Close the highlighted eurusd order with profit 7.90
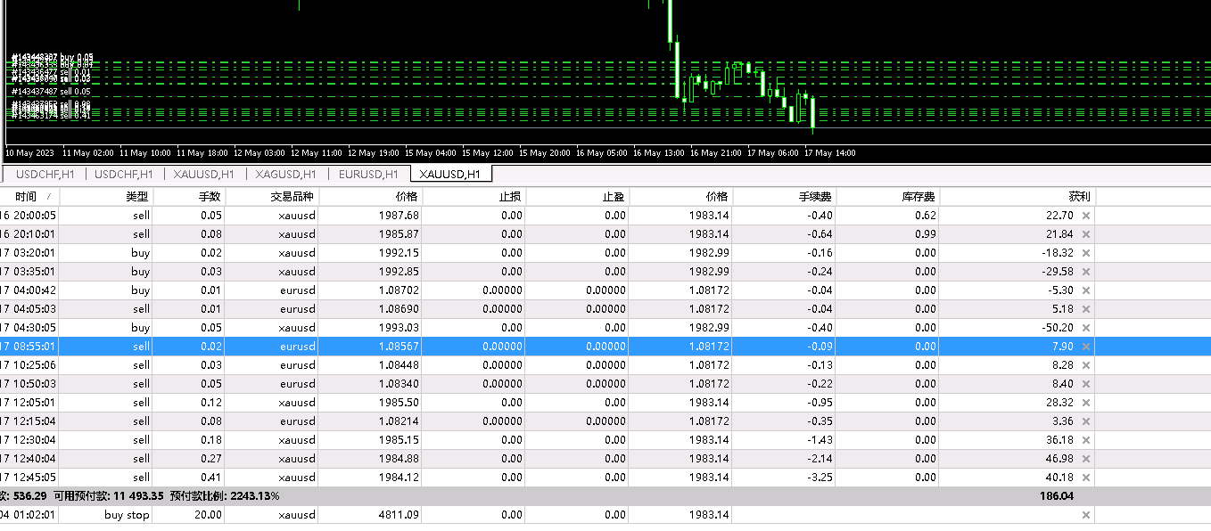 click(x=1085, y=347)
